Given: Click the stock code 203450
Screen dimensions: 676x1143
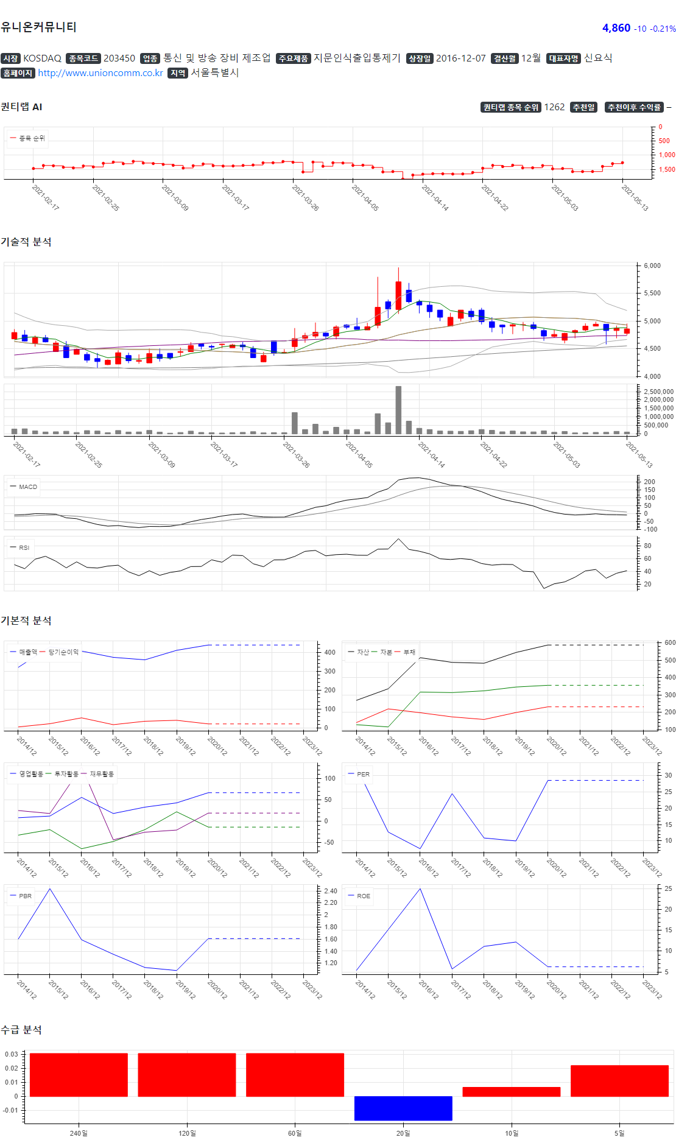Looking at the screenshot, I should [x=119, y=58].
